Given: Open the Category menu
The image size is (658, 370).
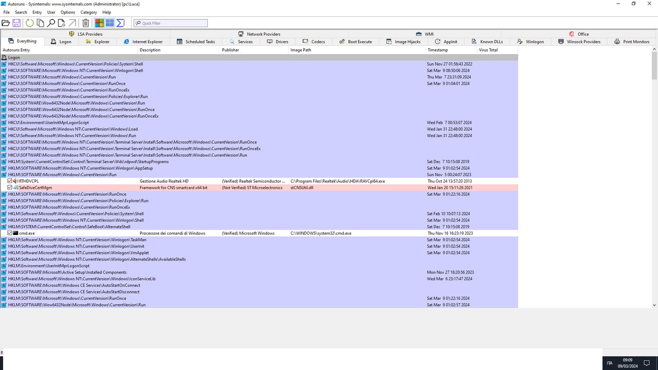Looking at the screenshot, I should [x=89, y=12].
